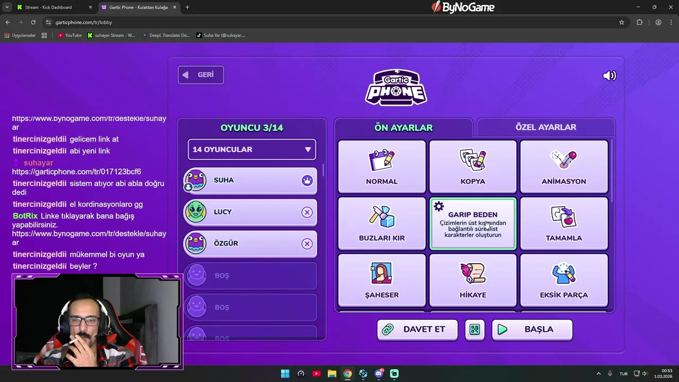Select the EKSİK PARÇA game mode

point(564,280)
